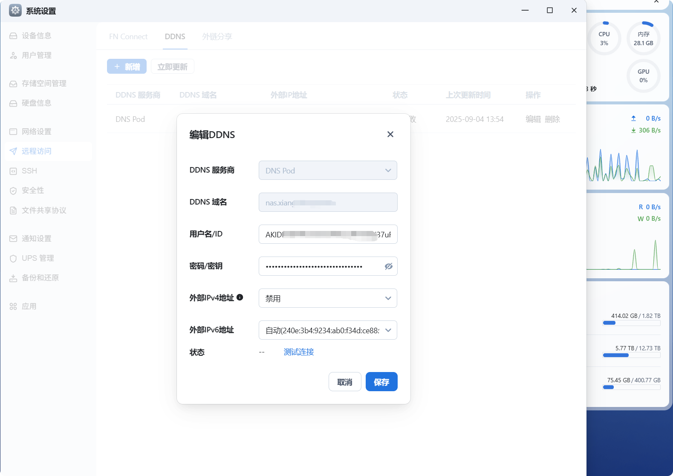This screenshot has height=476, width=673.
Task: Switch to the FN Connect tab
Action: [x=128, y=37]
